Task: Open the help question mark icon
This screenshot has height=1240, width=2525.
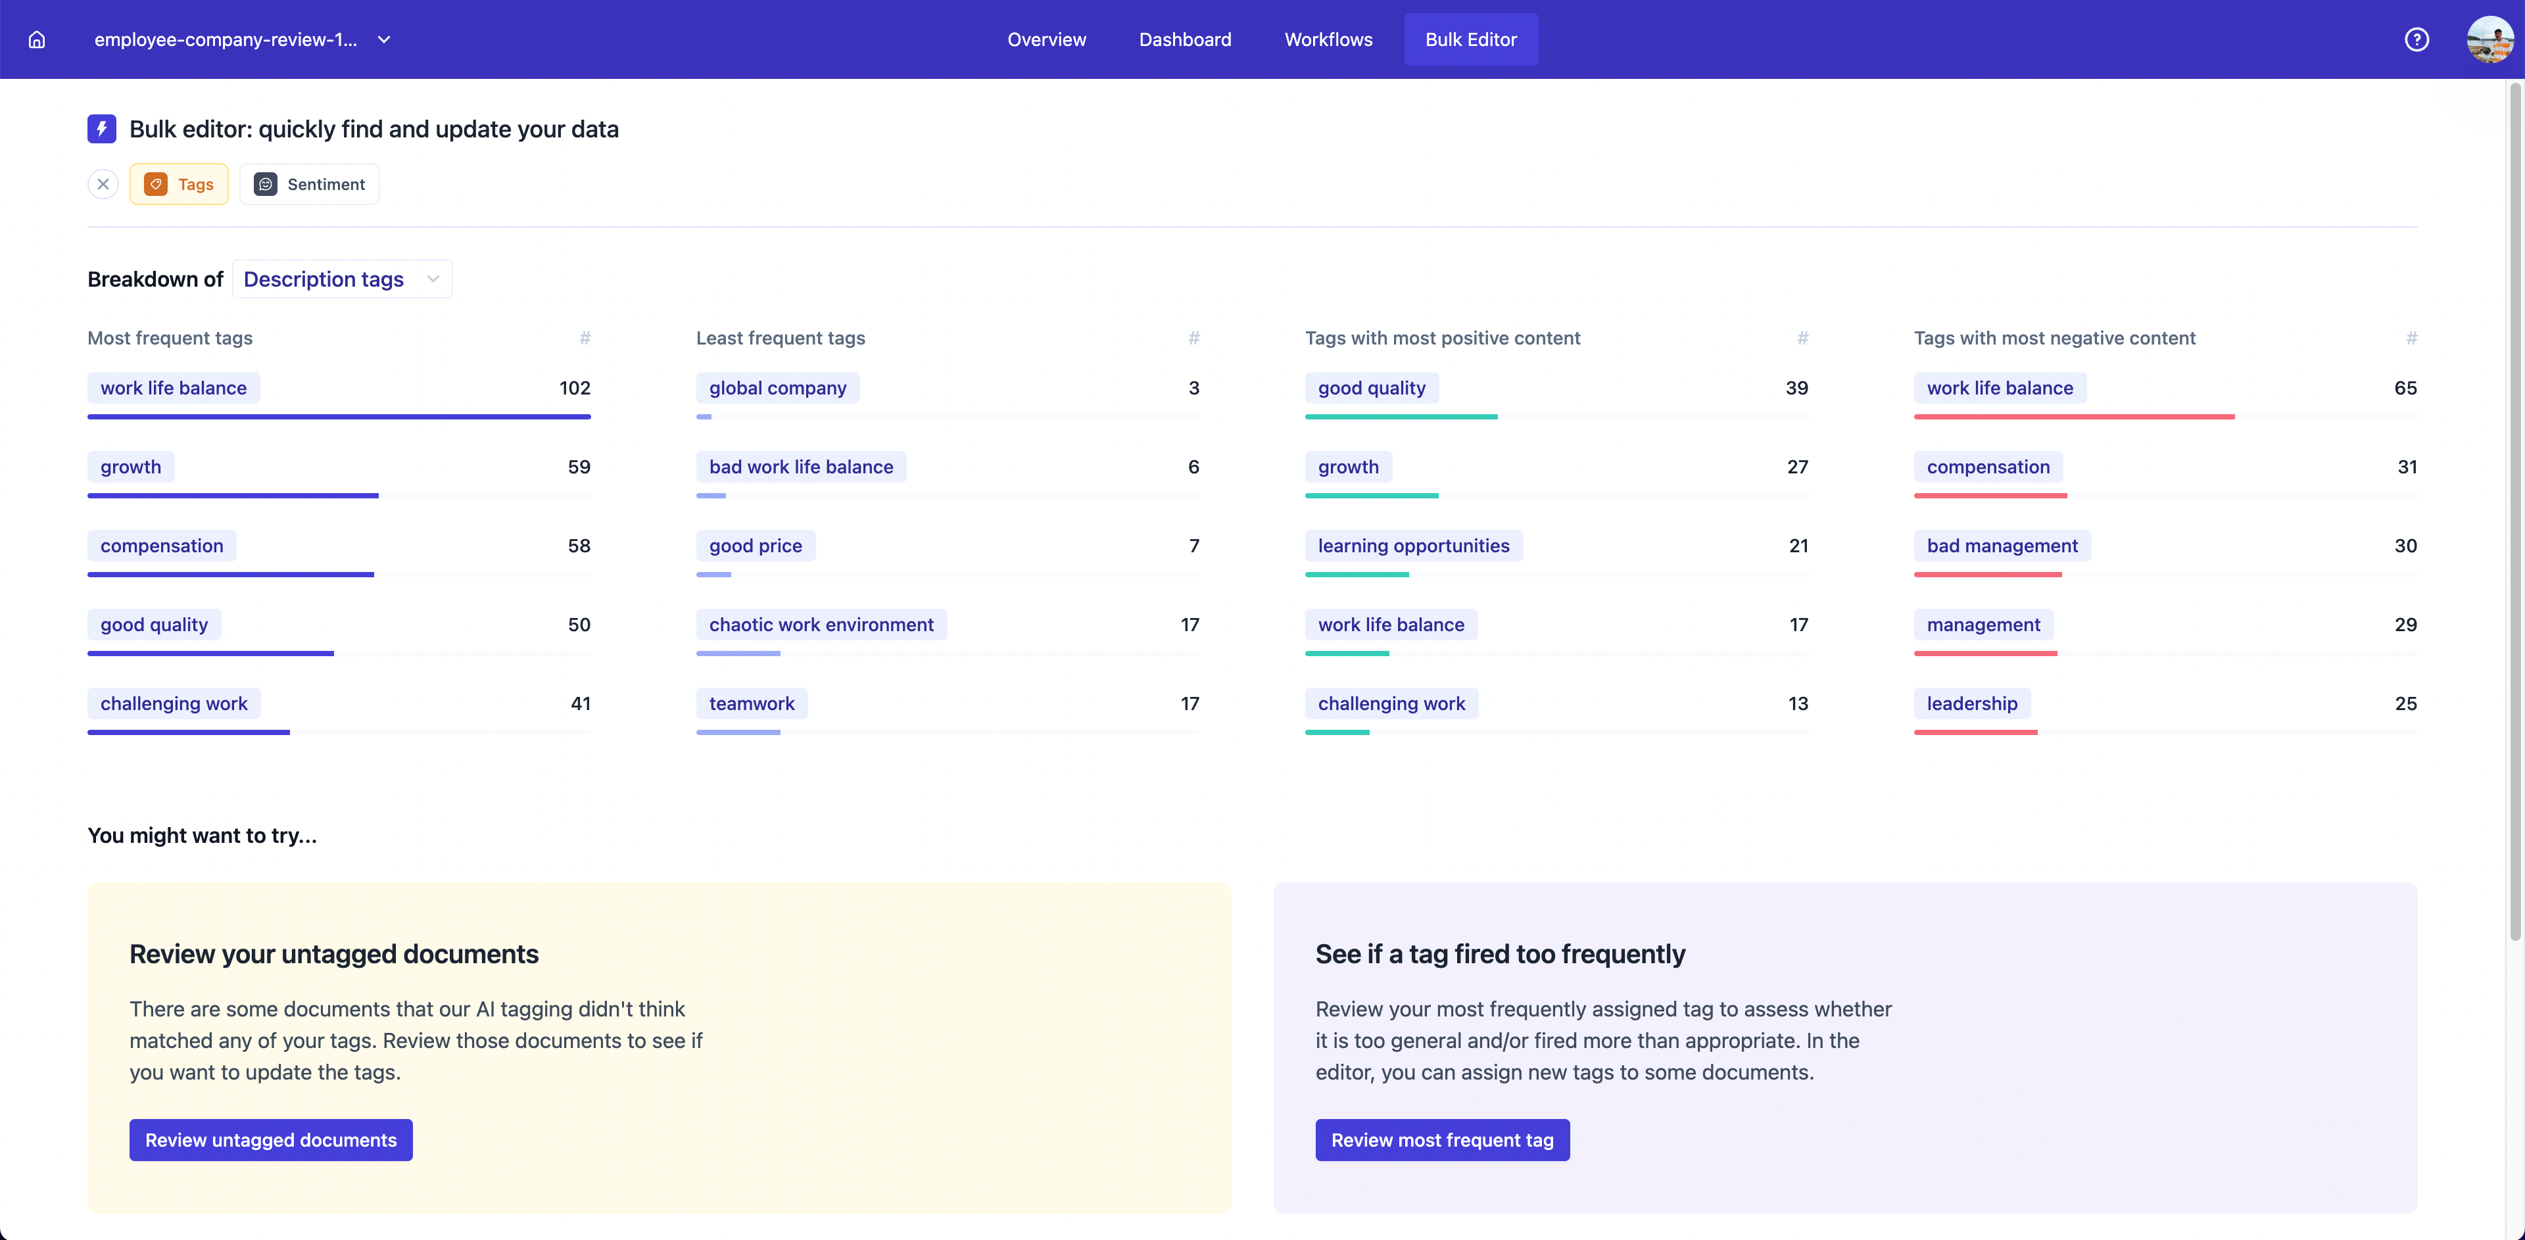Action: [x=2417, y=39]
